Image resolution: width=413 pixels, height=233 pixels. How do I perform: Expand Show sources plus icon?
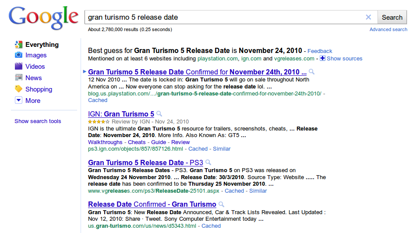(322, 58)
